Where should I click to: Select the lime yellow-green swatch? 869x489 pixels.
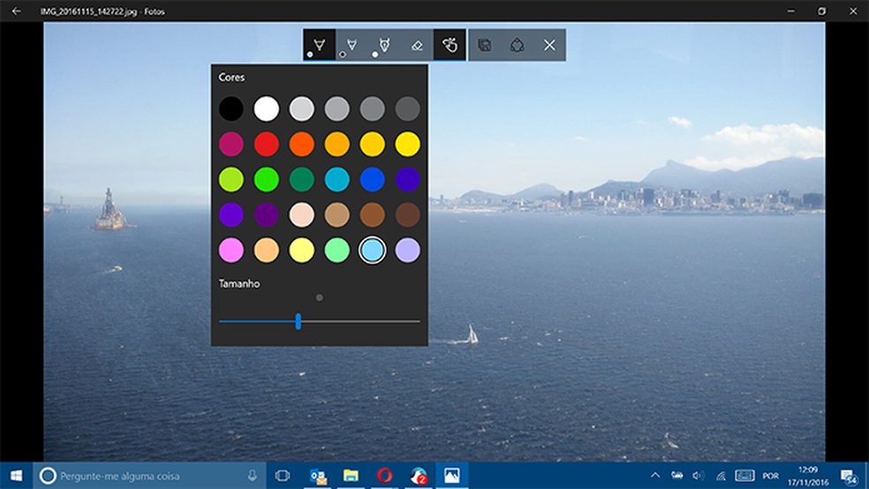pos(231,179)
